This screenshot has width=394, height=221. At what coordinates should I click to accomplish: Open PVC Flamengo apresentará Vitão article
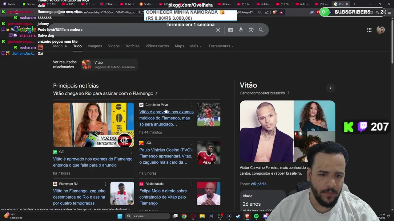tap(166, 156)
